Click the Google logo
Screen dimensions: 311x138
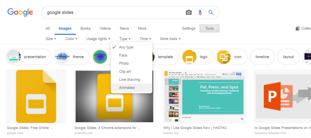pyautogui.click(x=20, y=12)
